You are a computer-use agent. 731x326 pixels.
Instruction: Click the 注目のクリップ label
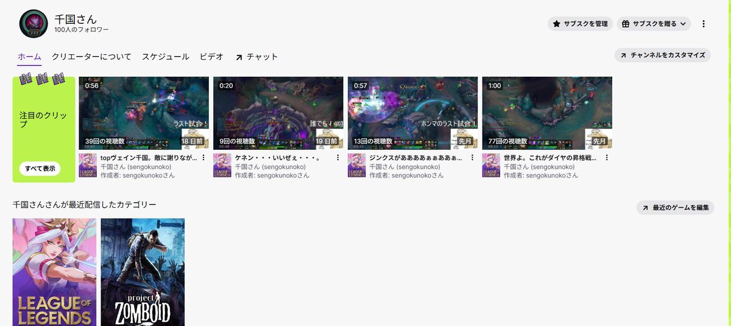(x=43, y=119)
